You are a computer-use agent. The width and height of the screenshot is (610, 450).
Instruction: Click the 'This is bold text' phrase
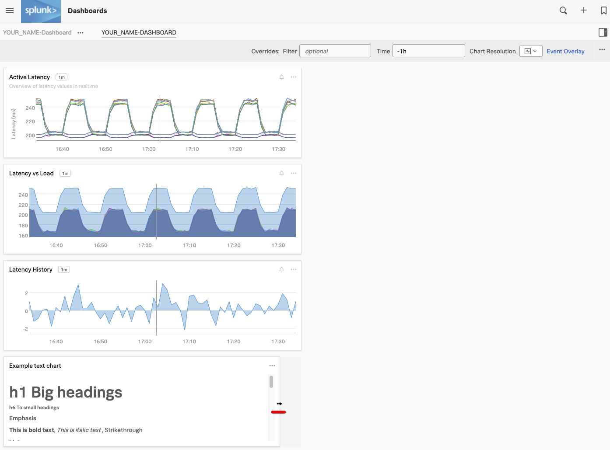(x=32, y=430)
